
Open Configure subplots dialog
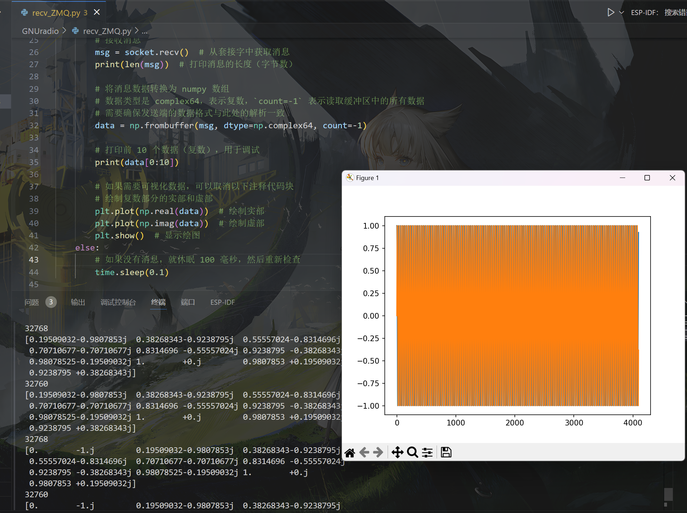427,453
